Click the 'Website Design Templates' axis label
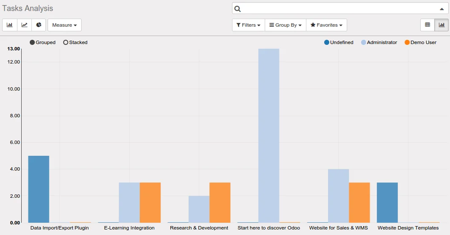The image size is (450, 235). [x=408, y=228]
